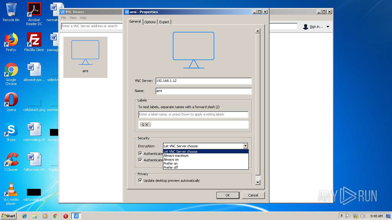Open File menu in VNC Viewer
392x220 pixels.
pyautogui.click(x=63, y=18)
